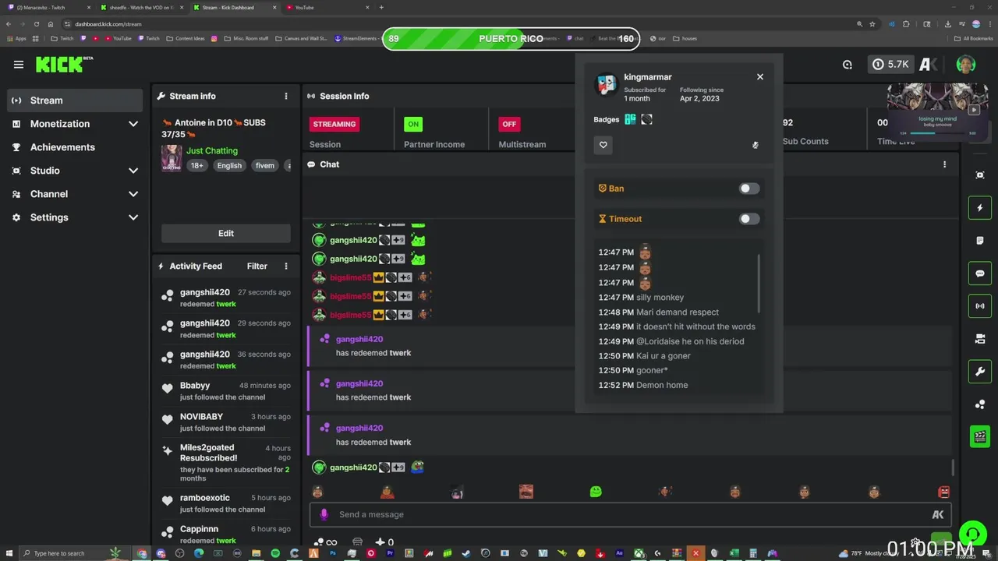The image size is (998, 561).
Task: Click the camera focus icon in the right sidebar
Action: pos(980,175)
